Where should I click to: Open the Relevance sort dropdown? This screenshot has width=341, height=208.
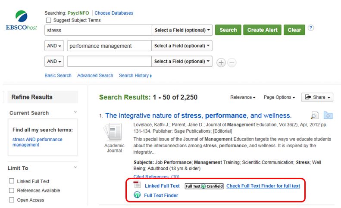pos(243,97)
